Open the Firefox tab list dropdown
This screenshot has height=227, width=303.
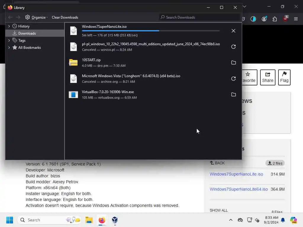point(244,7)
